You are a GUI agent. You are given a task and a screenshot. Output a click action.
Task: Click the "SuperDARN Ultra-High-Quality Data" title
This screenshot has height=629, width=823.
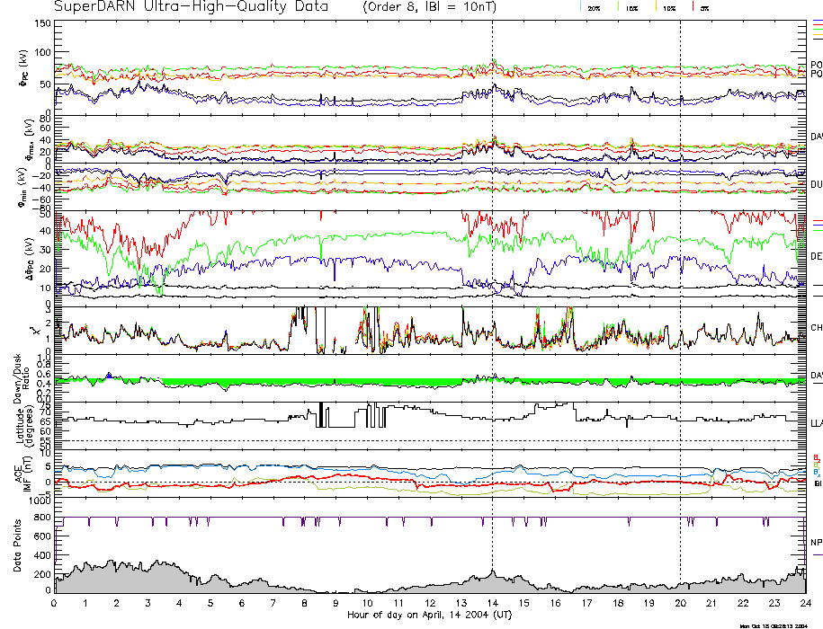[191, 7]
